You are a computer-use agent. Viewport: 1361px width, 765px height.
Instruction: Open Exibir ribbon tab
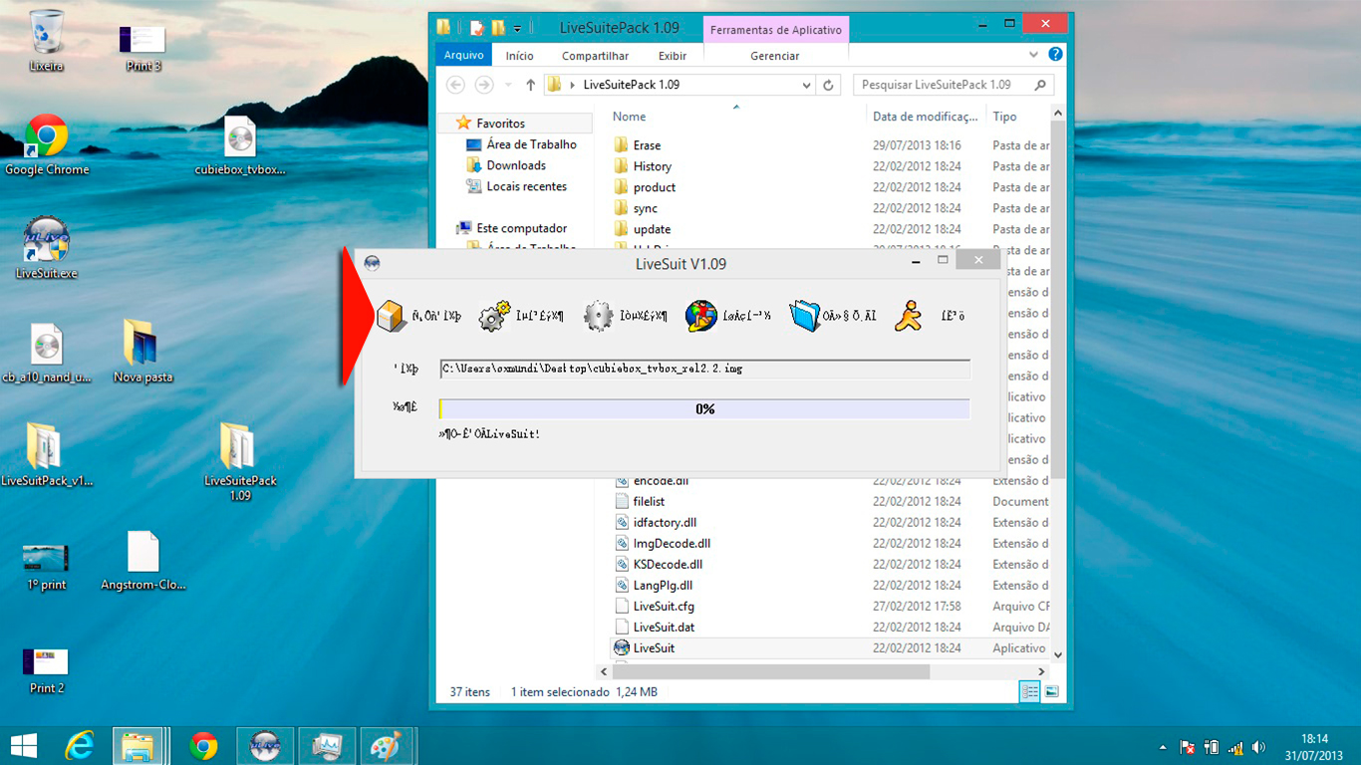(x=673, y=56)
